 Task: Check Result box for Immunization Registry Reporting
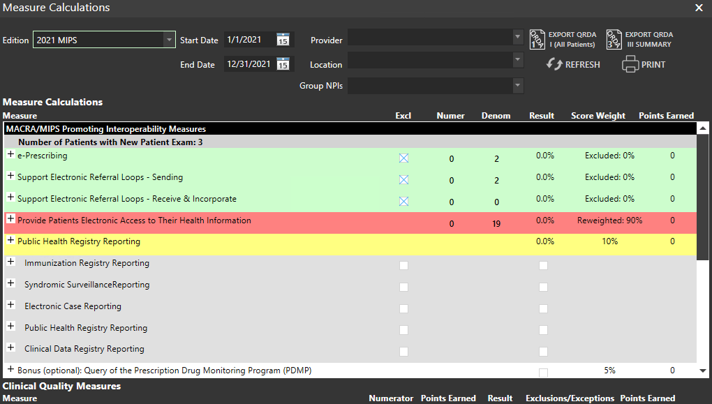(x=543, y=266)
